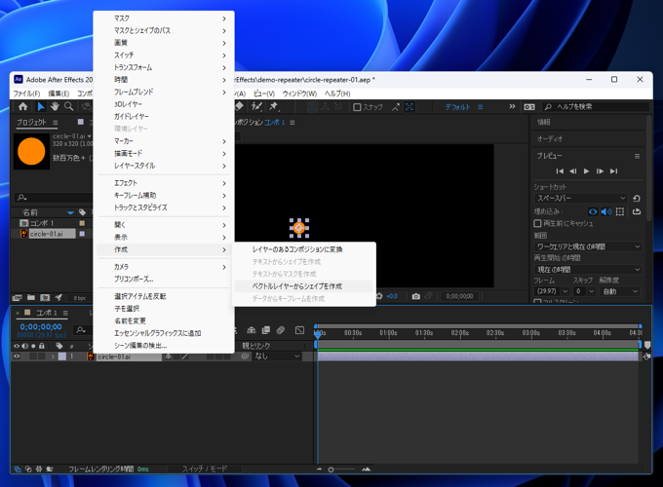Viewport: 663px width, 487px height.
Task: Click the Play button in the Preview panel
Action: pos(586,171)
